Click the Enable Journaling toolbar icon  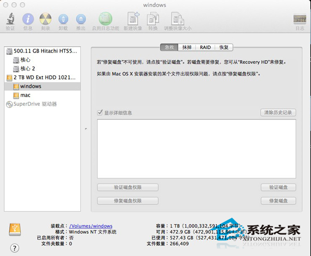click(106, 19)
